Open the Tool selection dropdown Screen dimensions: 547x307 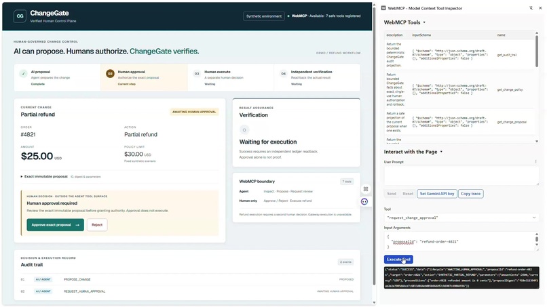pyautogui.click(x=461, y=218)
